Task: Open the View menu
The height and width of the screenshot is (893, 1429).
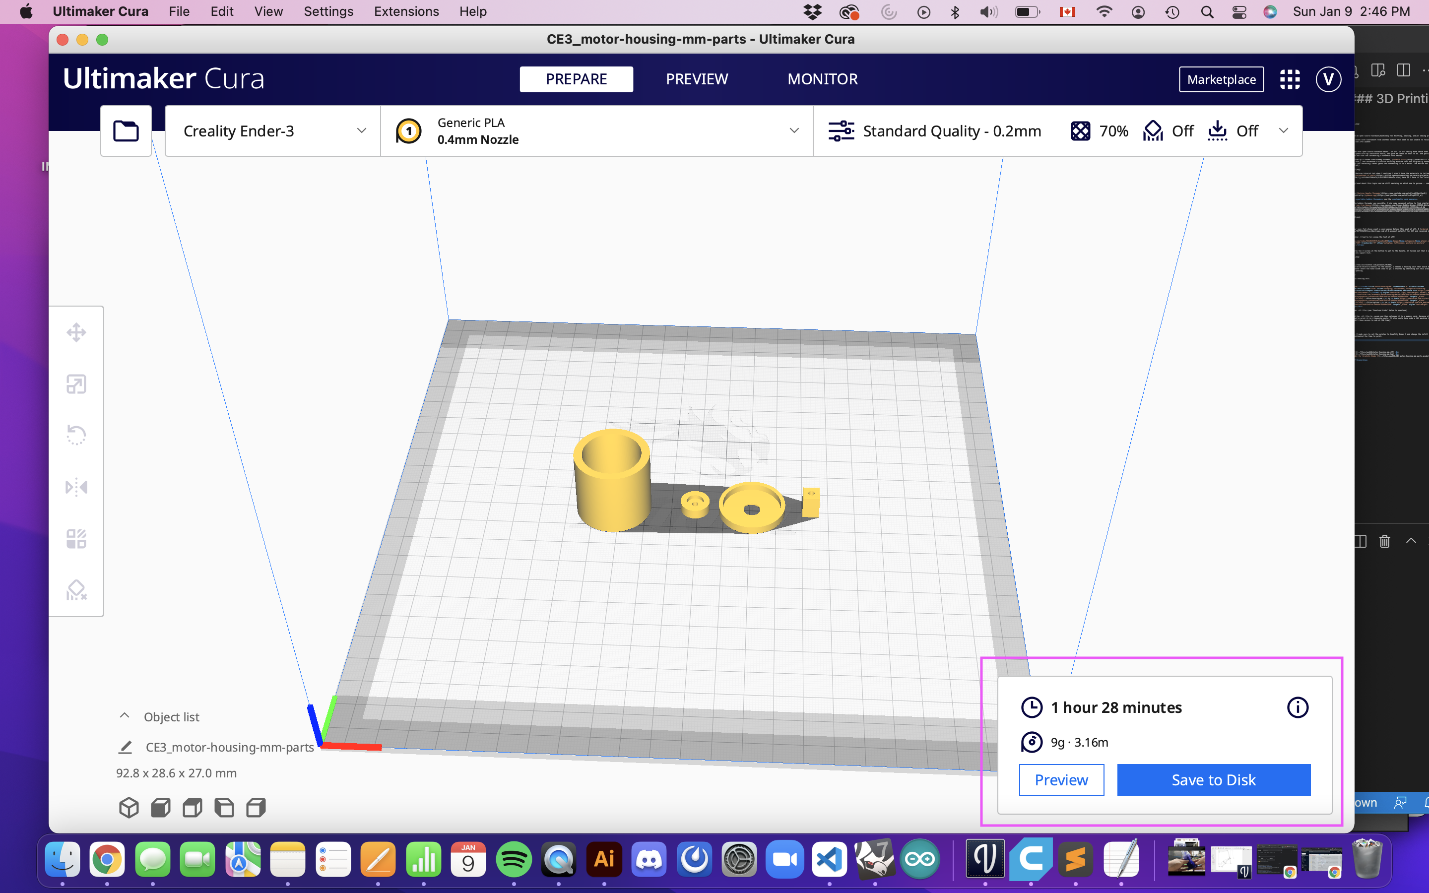Action: (x=268, y=11)
